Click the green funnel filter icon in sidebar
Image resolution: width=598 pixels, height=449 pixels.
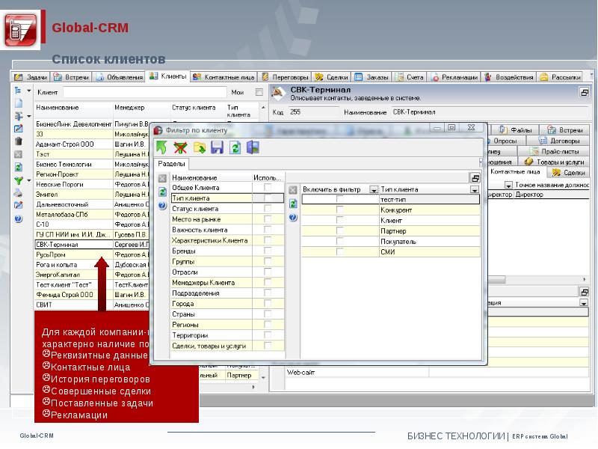(19, 180)
